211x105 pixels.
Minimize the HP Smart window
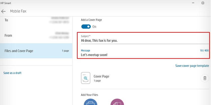(193, 3)
